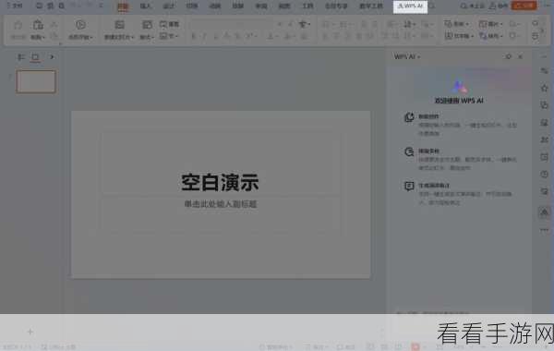Open the line spacing dropdown in ribbon
554x351 pixels.
409,24
